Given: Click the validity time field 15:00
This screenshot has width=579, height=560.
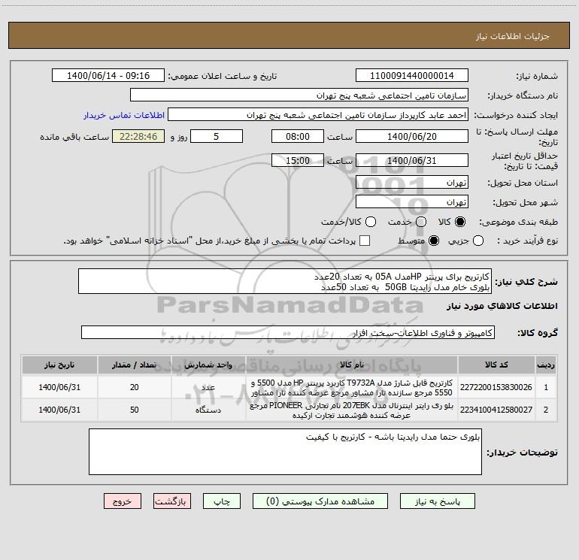Looking at the screenshot, I should click(x=298, y=161).
